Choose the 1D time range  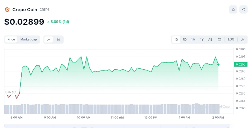(176, 39)
